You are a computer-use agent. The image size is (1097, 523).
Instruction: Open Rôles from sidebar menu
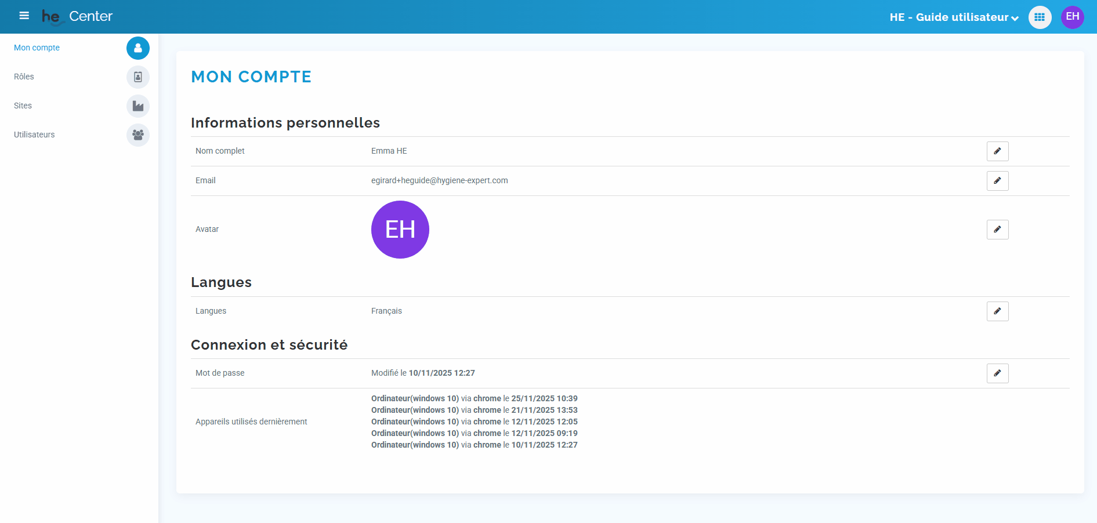(x=24, y=77)
